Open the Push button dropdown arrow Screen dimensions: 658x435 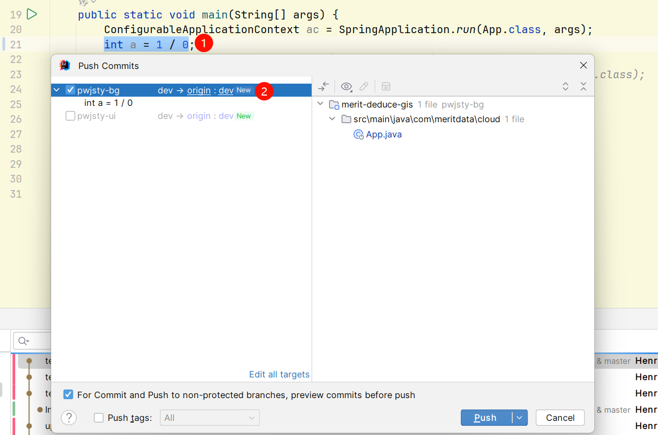(519, 418)
